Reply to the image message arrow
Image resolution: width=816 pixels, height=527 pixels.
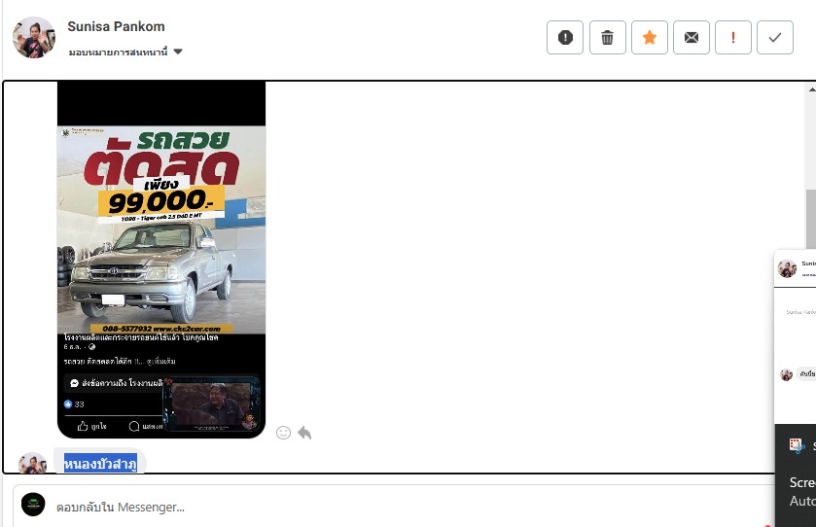304,433
